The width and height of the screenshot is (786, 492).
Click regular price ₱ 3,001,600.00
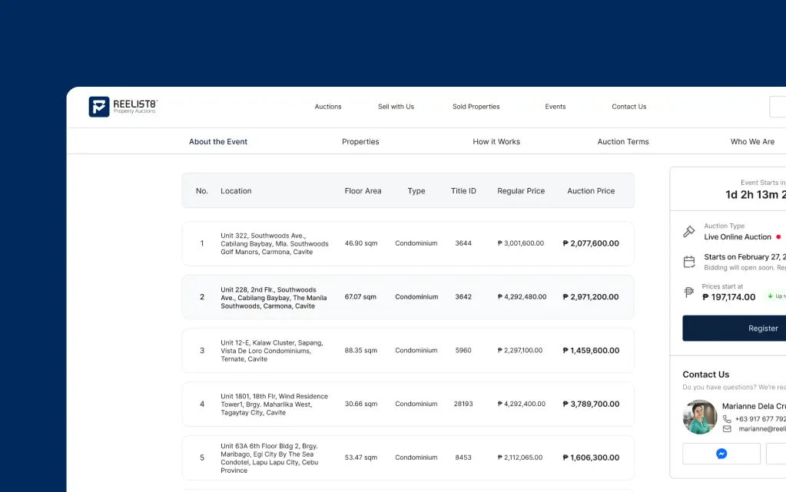click(521, 243)
